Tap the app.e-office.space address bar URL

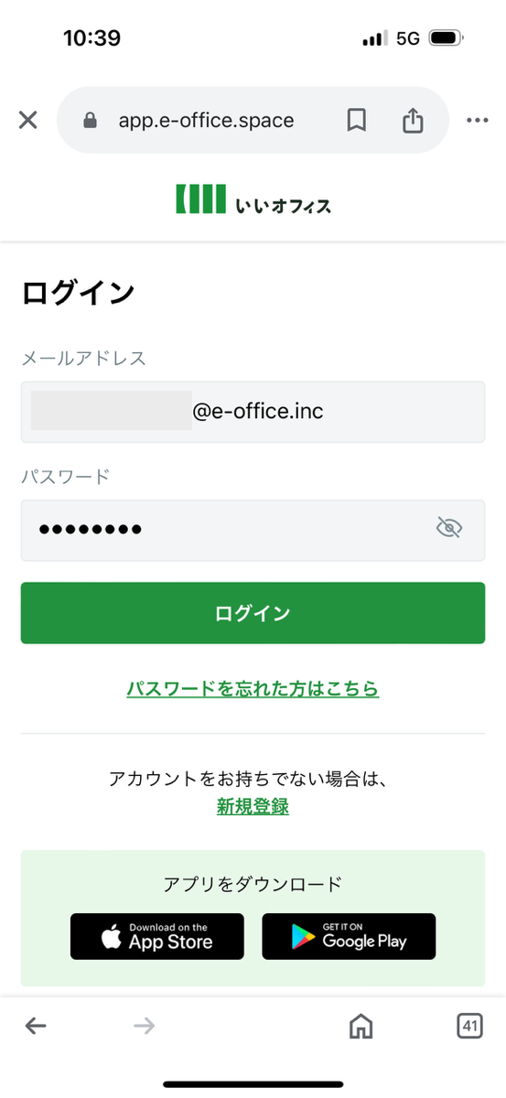(x=207, y=120)
